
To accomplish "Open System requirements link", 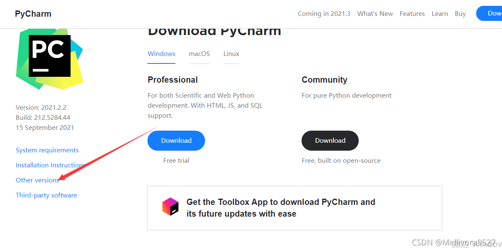I will (47, 150).
